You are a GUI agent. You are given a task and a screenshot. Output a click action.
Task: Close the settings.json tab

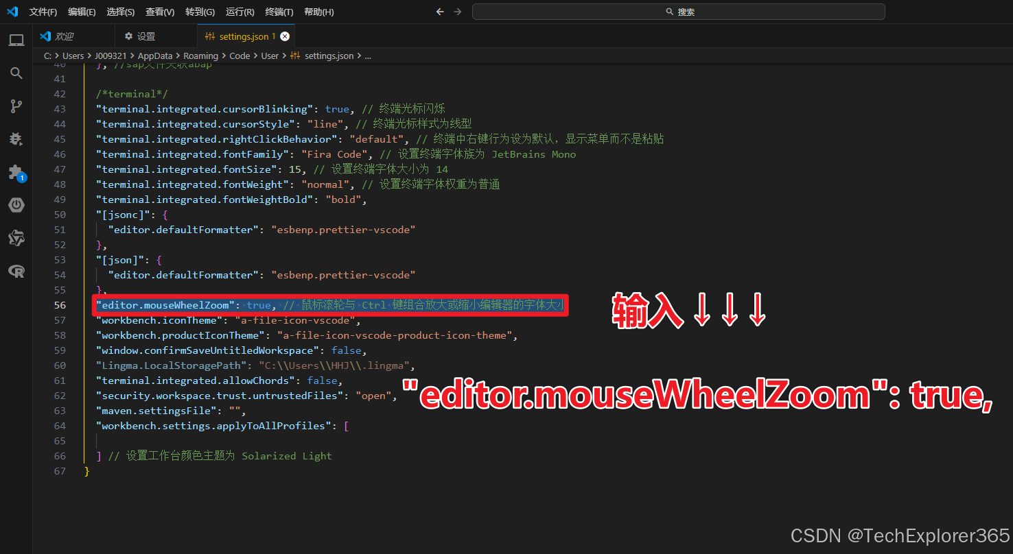(285, 36)
